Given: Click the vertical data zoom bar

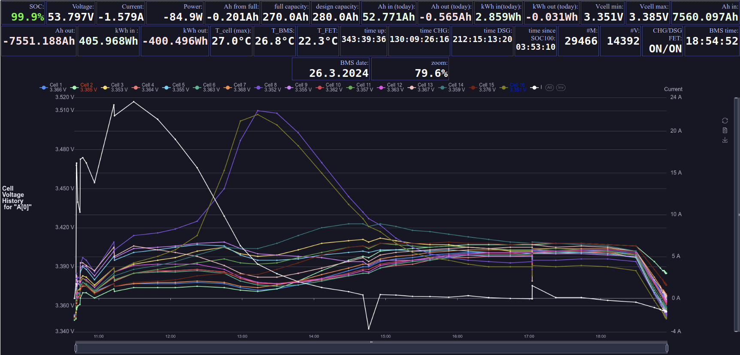Looking at the screenshot, I should coord(736,215).
